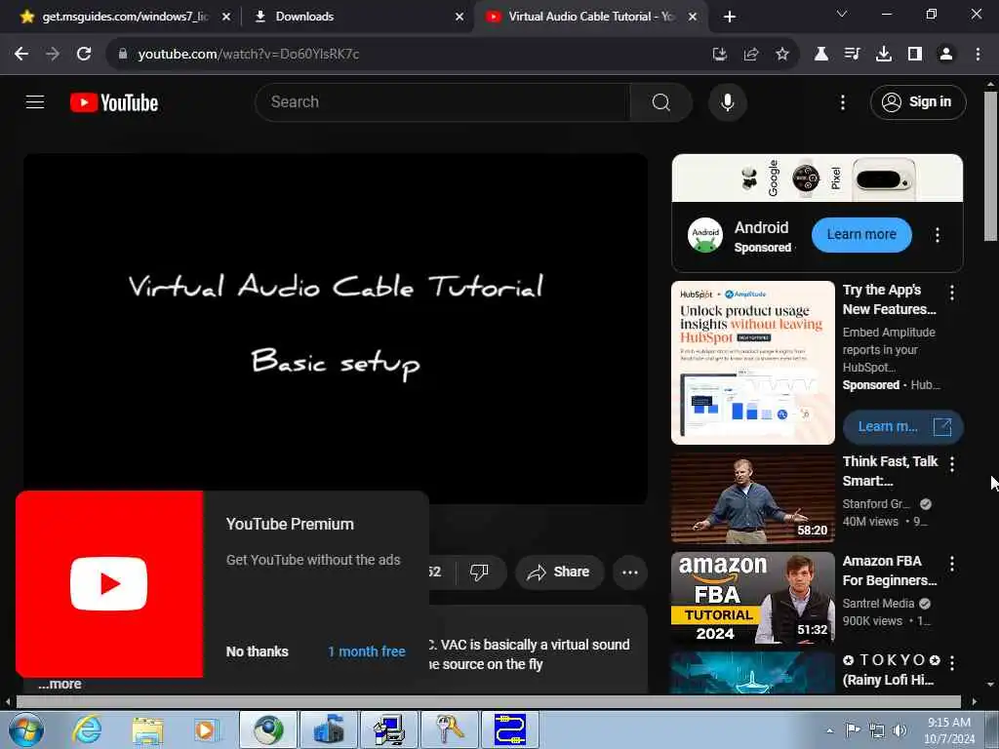
Task: Close the Downloads tab
Action: pyautogui.click(x=460, y=17)
